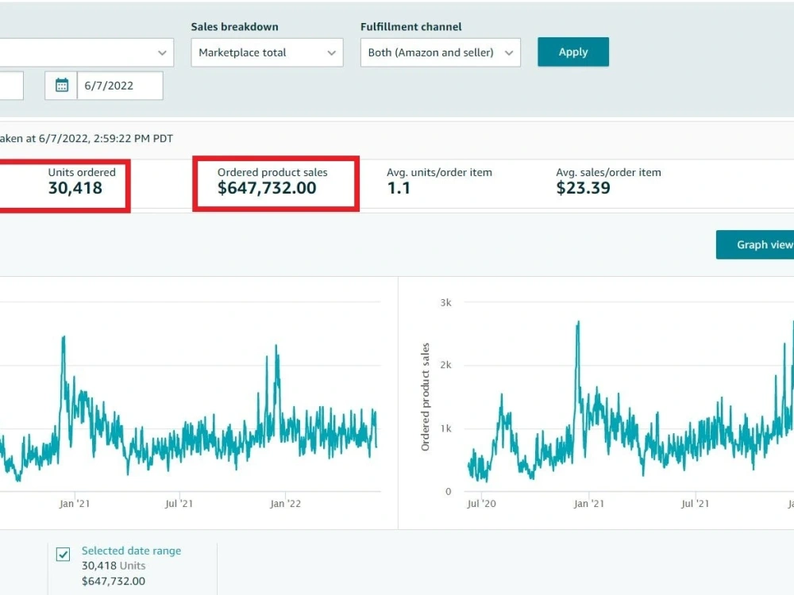
Task: Select the Ordered product sales metric
Action: pyautogui.click(x=276, y=184)
